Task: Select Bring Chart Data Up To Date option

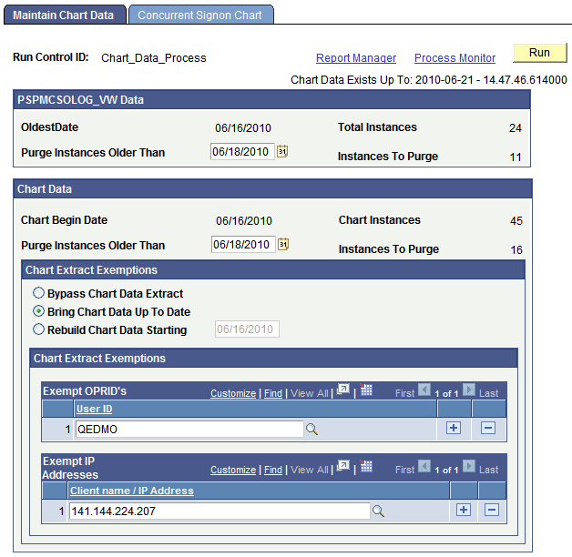Action: (38, 311)
